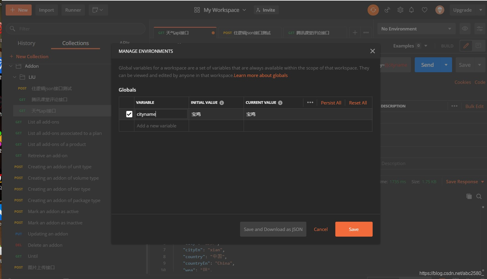The height and width of the screenshot is (279, 487).
Task: Add a new request tab with plus
Action: coord(355,33)
